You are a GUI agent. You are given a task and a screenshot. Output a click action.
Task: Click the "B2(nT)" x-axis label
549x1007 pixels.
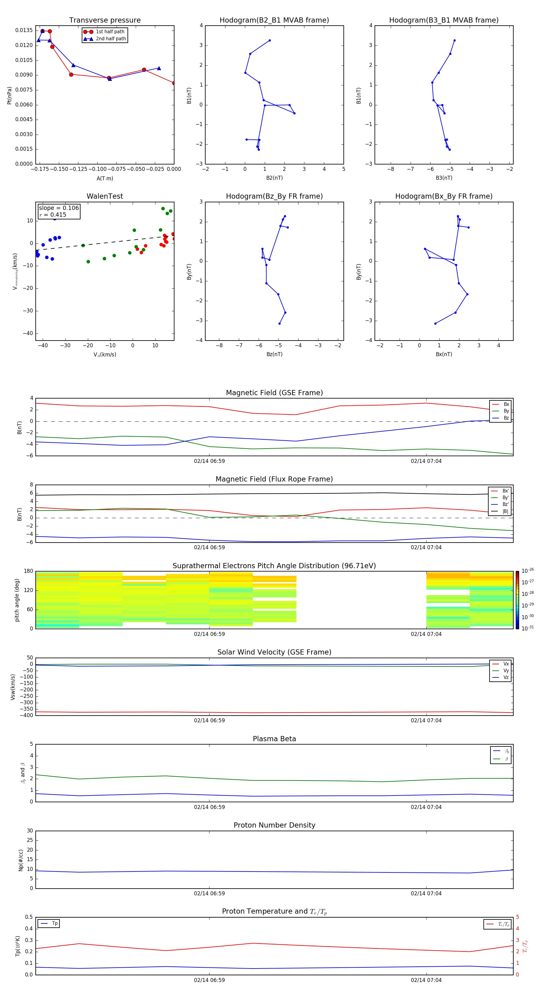tap(274, 178)
